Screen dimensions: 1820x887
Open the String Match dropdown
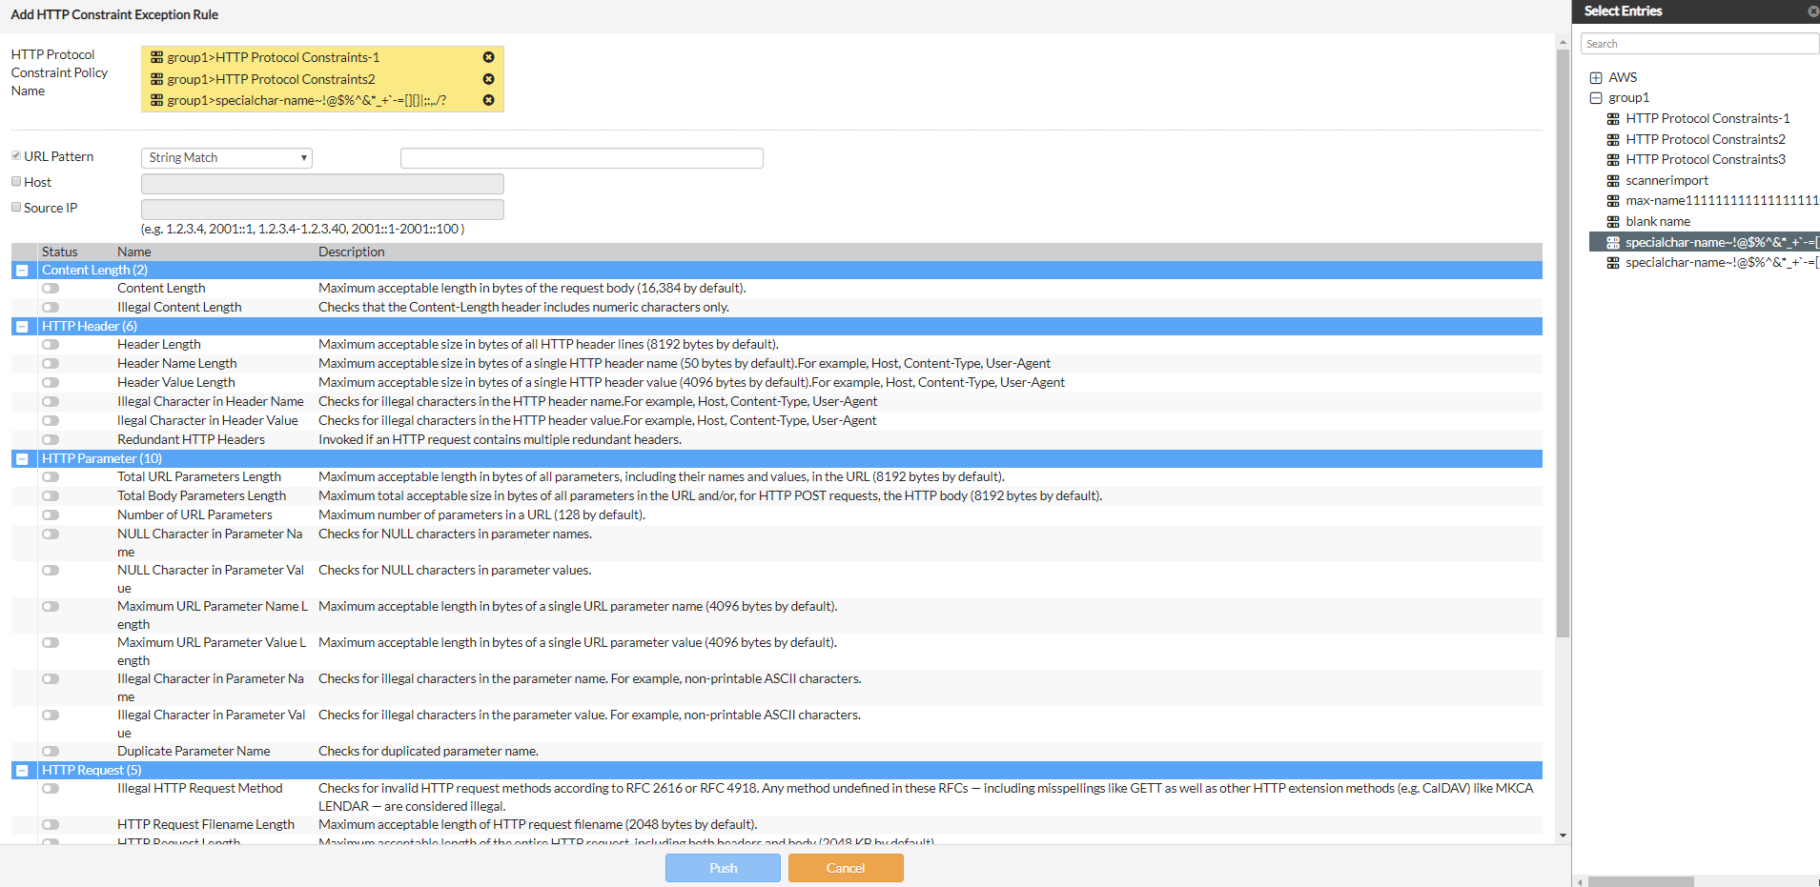[x=225, y=157]
